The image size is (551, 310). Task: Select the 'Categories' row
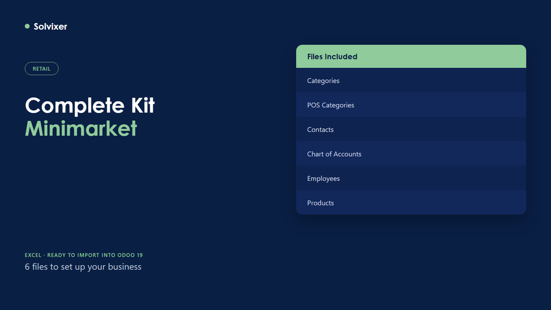[411, 80]
